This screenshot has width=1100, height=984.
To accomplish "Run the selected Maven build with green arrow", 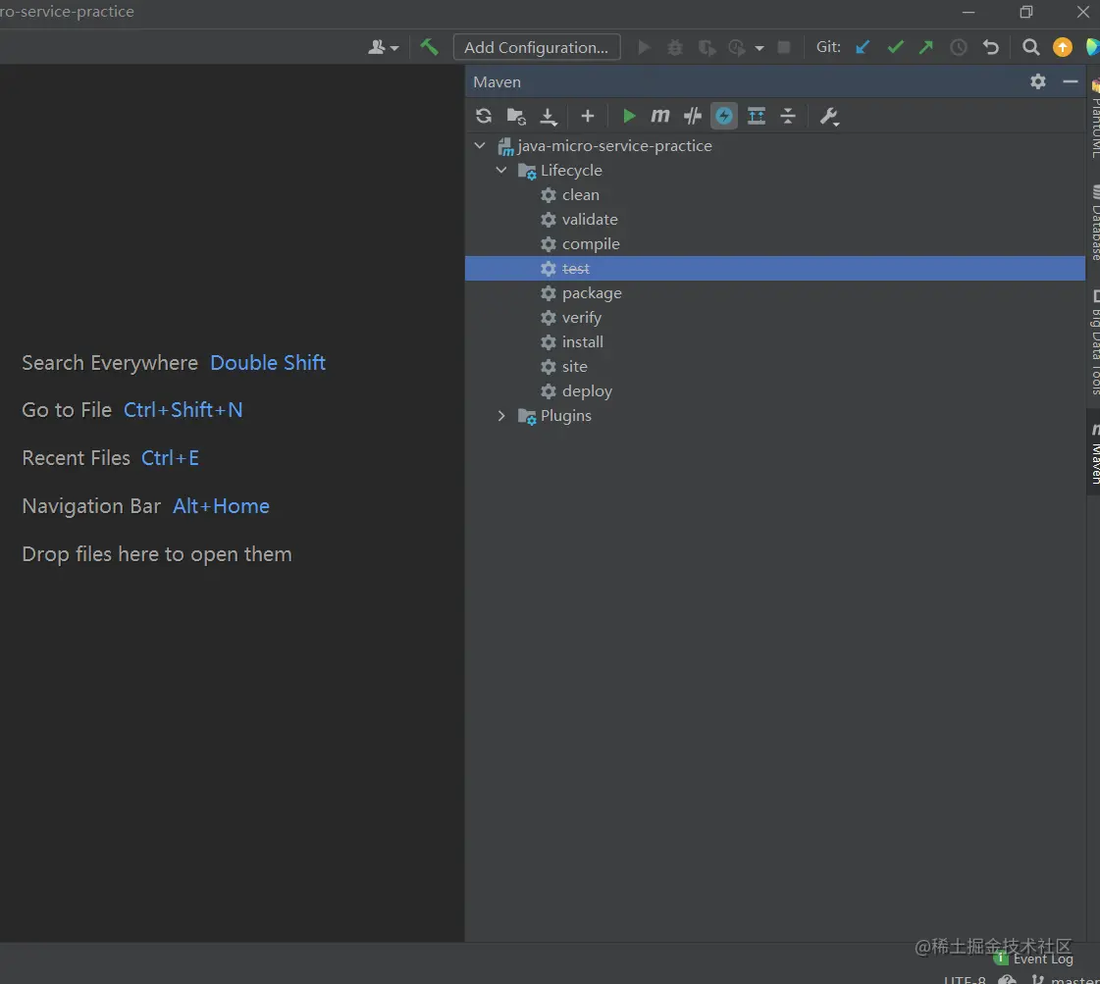I will [x=629, y=117].
